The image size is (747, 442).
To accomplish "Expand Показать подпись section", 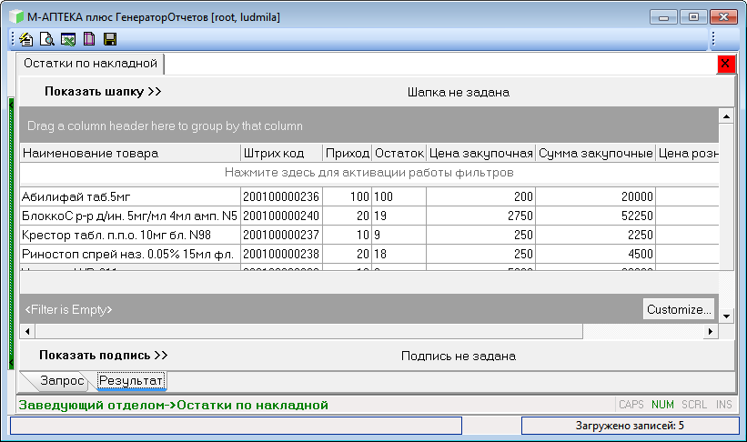I will coord(104,356).
